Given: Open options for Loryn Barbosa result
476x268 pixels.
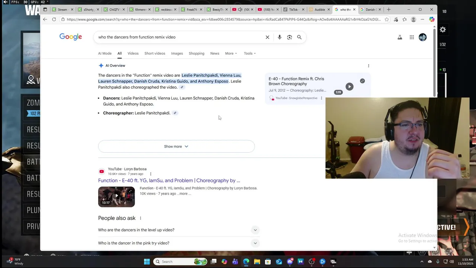Looking at the screenshot, I should [151, 174].
